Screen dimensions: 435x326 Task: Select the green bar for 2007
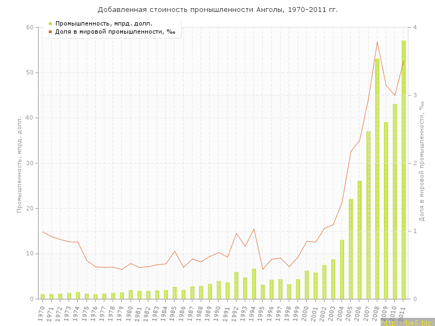click(368, 215)
